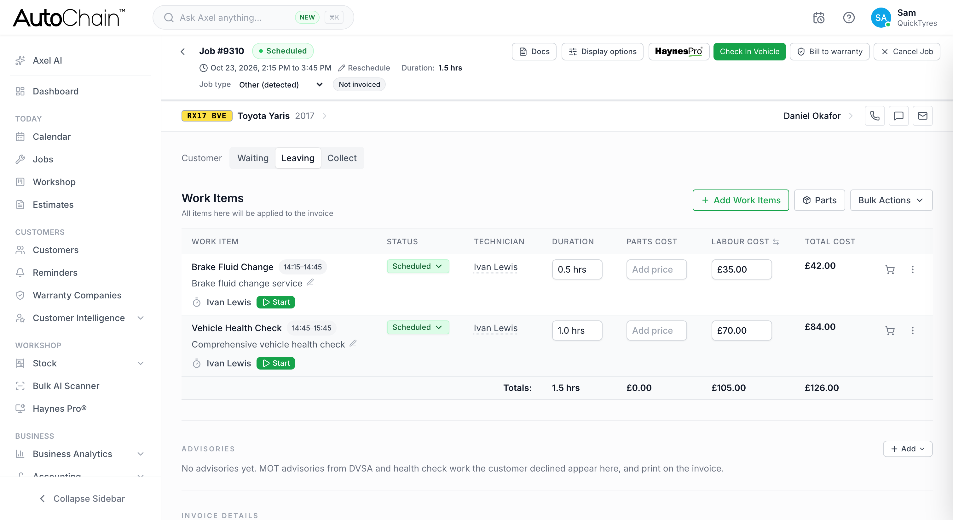Viewport: 953px width, 520px height.
Task: Click Add price field for Brake Fluid Change
Action: pyautogui.click(x=656, y=269)
